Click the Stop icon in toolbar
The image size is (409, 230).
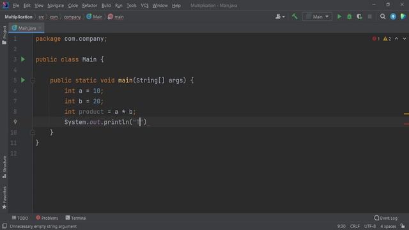[x=369, y=17]
